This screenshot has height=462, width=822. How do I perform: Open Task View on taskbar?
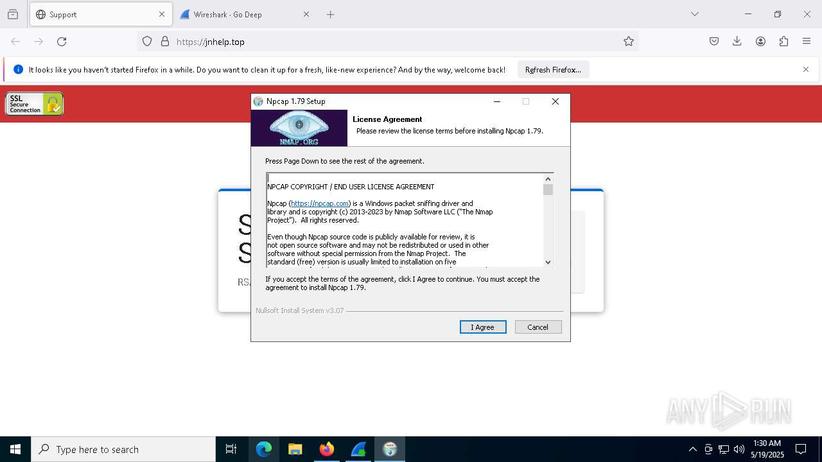pos(231,449)
